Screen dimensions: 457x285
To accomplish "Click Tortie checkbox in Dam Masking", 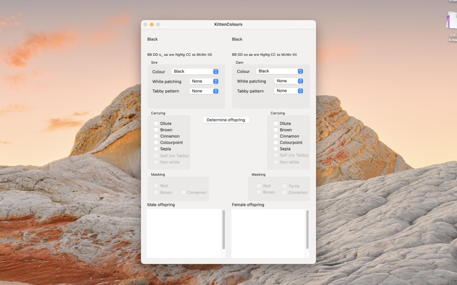I will click(284, 186).
